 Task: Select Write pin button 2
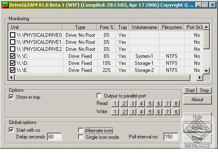(x=124, y=112)
